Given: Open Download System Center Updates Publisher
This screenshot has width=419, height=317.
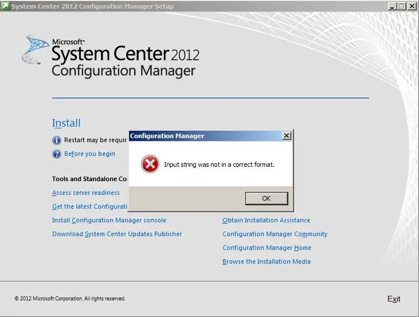Looking at the screenshot, I should coord(117,234).
